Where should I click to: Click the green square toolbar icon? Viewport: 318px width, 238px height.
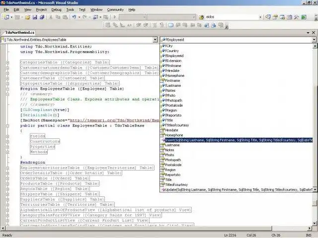(304, 17)
